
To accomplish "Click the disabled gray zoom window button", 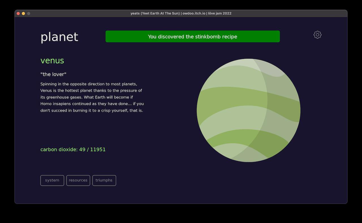I will coord(29,14).
